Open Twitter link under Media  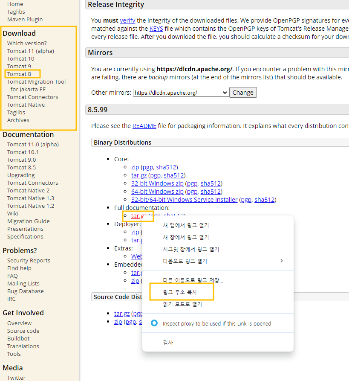tap(16, 378)
